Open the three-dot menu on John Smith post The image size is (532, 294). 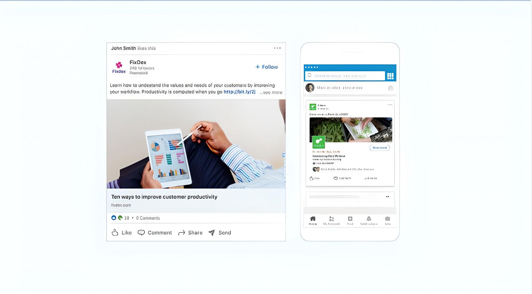click(277, 48)
